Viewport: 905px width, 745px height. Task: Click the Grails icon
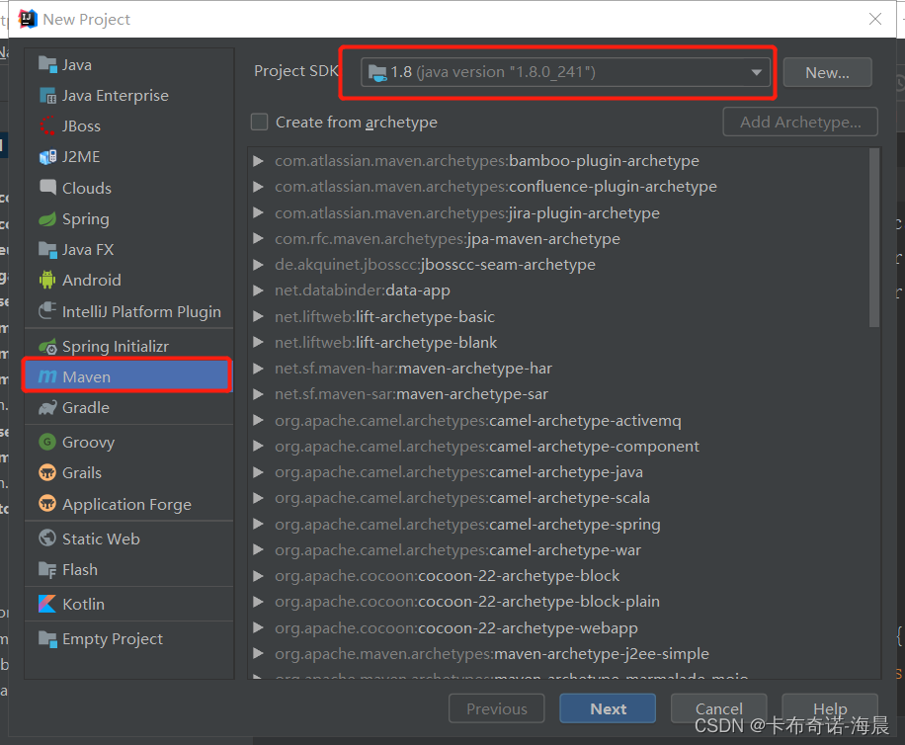47,472
